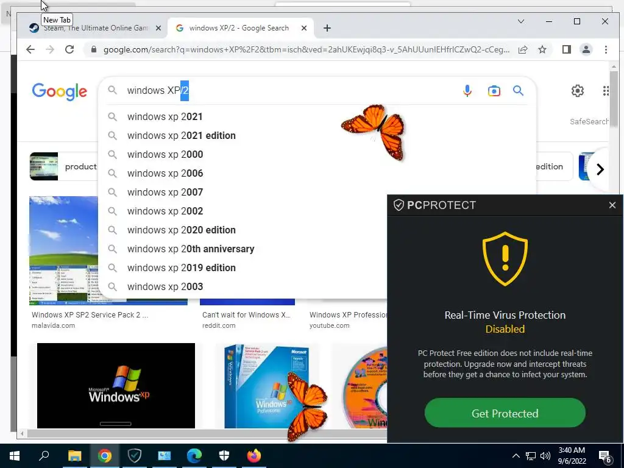Submit search with the blue magnifier icon
Screen dimensions: 624x468
tap(518, 91)
